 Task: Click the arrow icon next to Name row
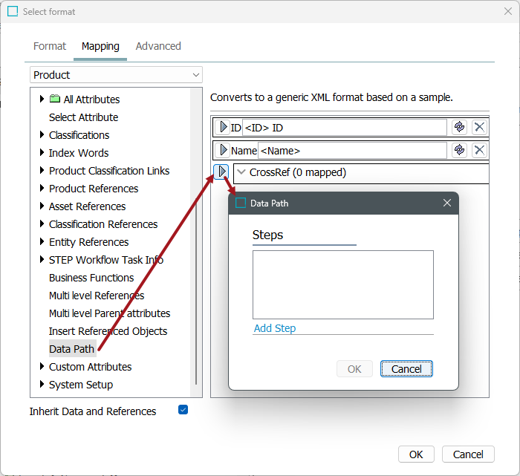[x=223, y=150]
